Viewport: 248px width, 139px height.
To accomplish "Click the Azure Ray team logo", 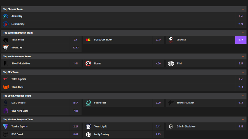I will coord(6,16).
